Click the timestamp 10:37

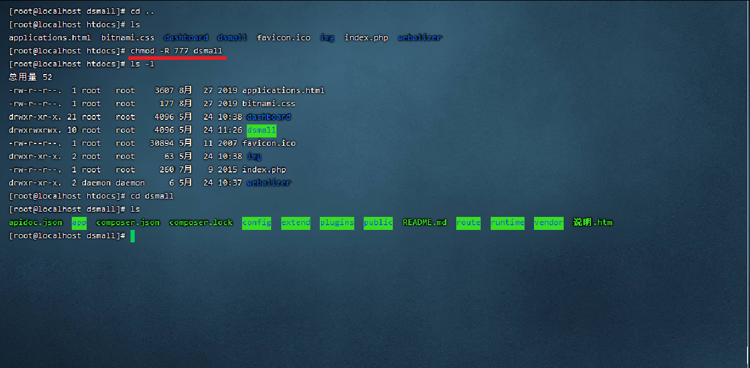click(230, 183)
